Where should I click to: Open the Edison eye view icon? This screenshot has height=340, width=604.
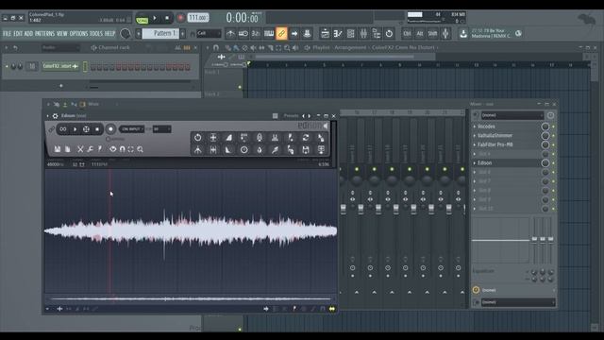coord(112,149)
